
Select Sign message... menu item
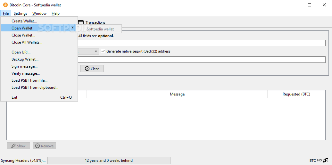39,66
